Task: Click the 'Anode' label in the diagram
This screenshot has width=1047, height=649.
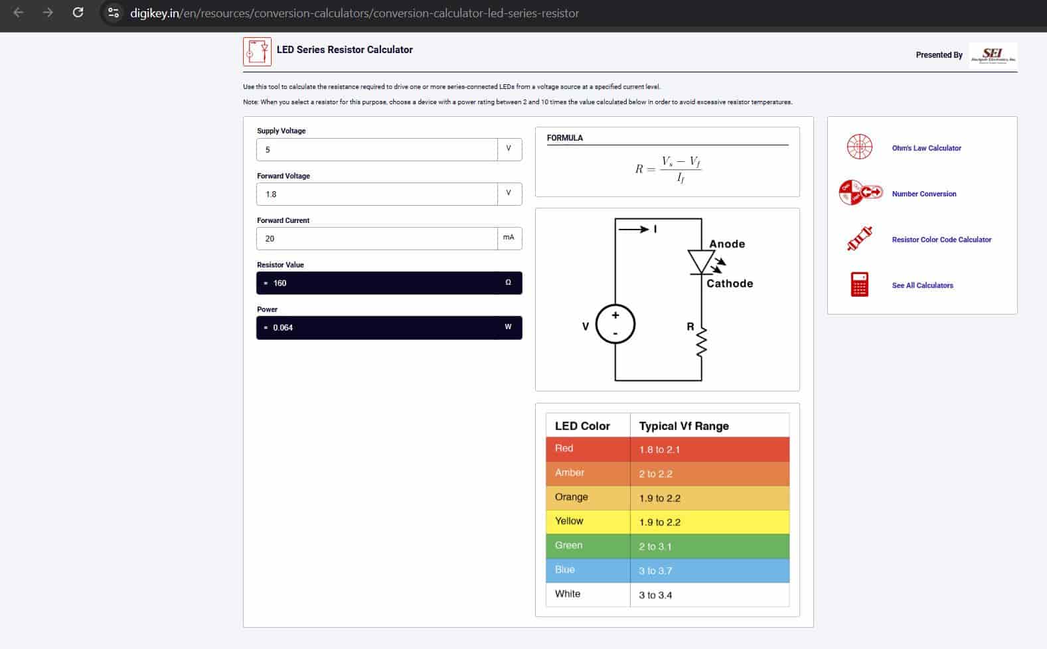Action: tap(727, 244)
